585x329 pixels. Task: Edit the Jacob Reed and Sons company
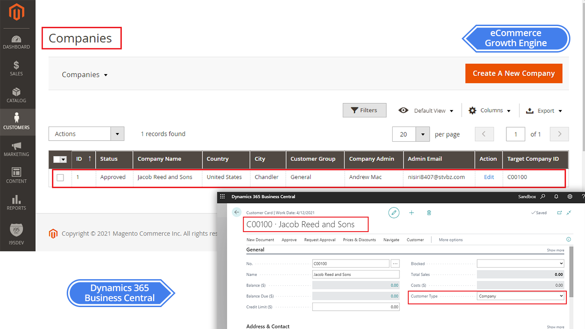click(x=489, y=177)
